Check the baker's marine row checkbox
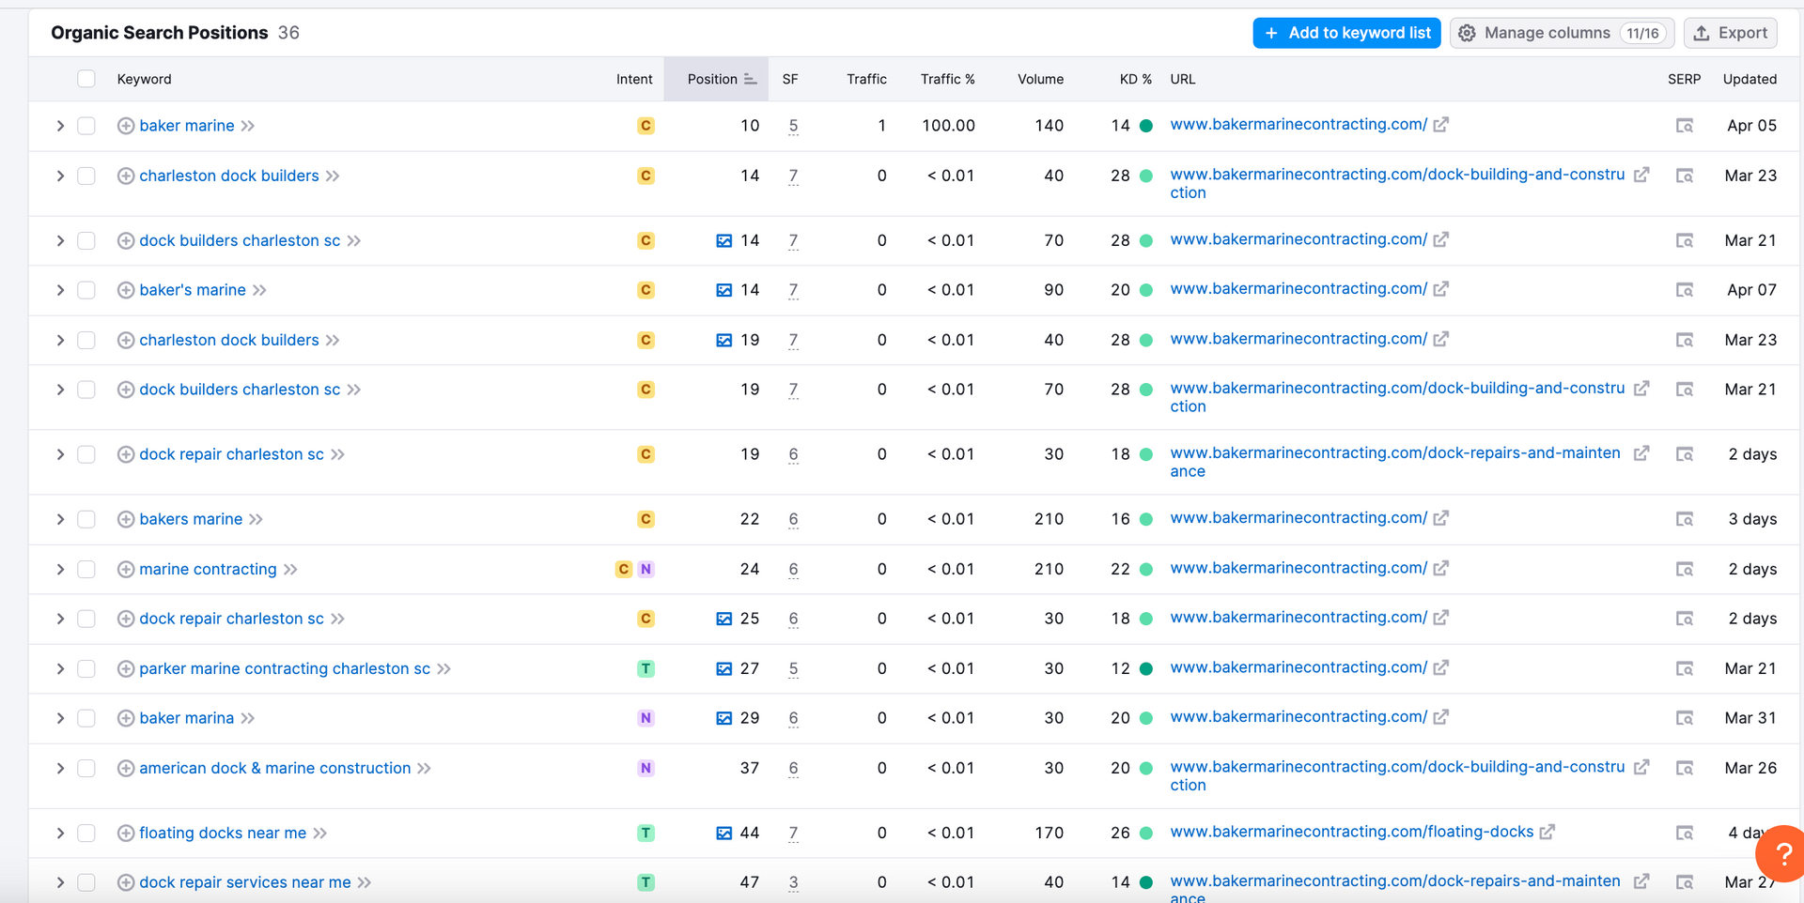 86,290
